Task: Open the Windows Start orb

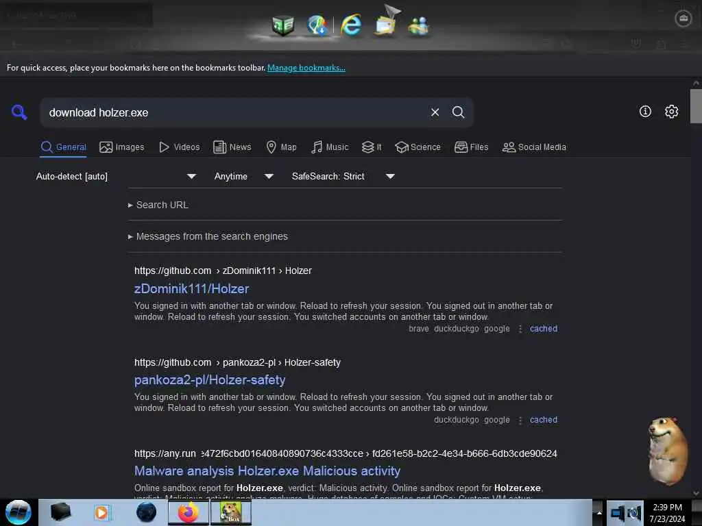Action: click(x=18, y=512)
